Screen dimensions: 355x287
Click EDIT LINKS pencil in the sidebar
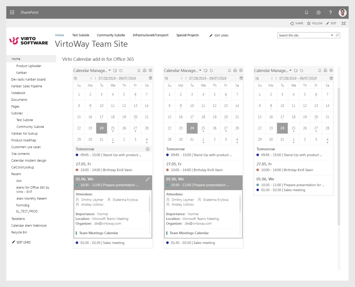(x=21, y=242)
